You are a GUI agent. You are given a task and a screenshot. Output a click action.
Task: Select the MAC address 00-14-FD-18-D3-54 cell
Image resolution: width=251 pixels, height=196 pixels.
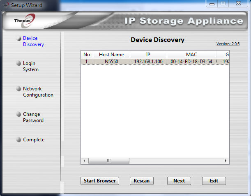point(191,62)
